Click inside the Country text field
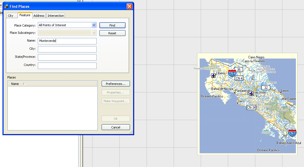 click(67, 65)
